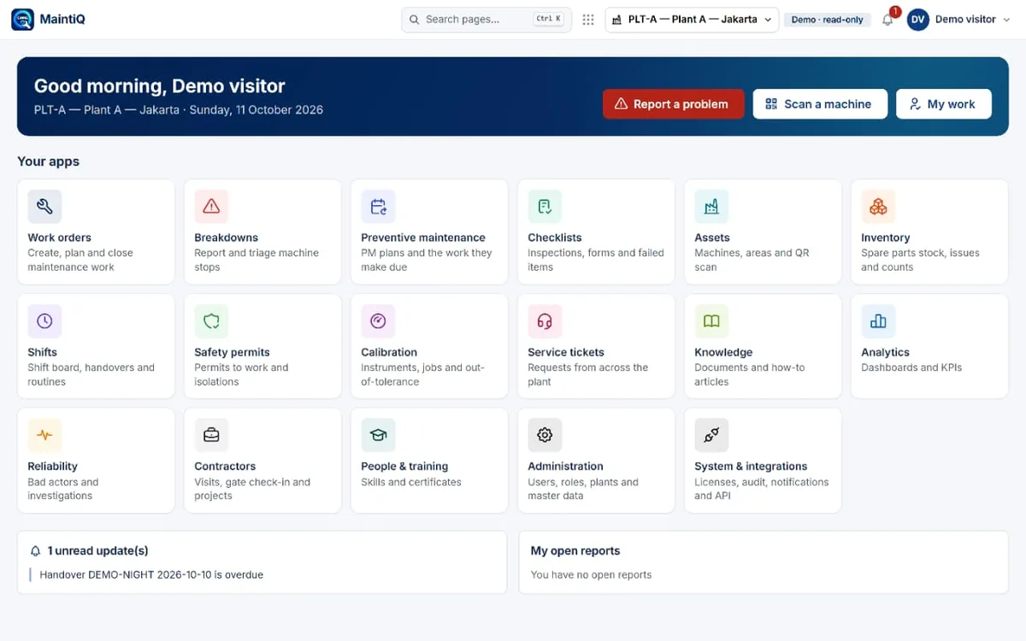Open the apps grid launcher icon

tap(588, 20)
